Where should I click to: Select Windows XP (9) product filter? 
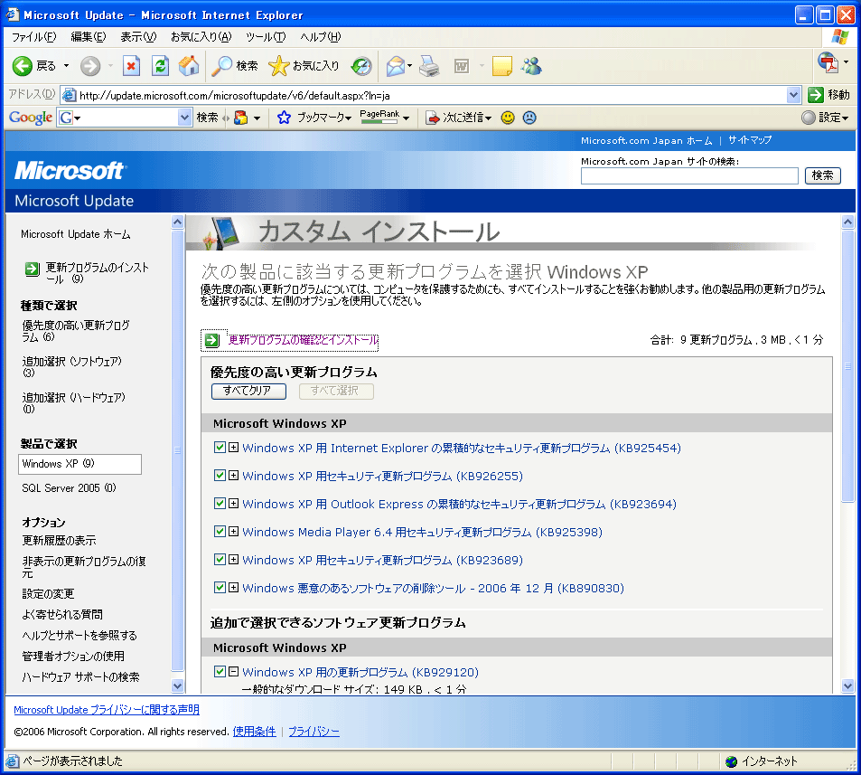tap(80, 464)
